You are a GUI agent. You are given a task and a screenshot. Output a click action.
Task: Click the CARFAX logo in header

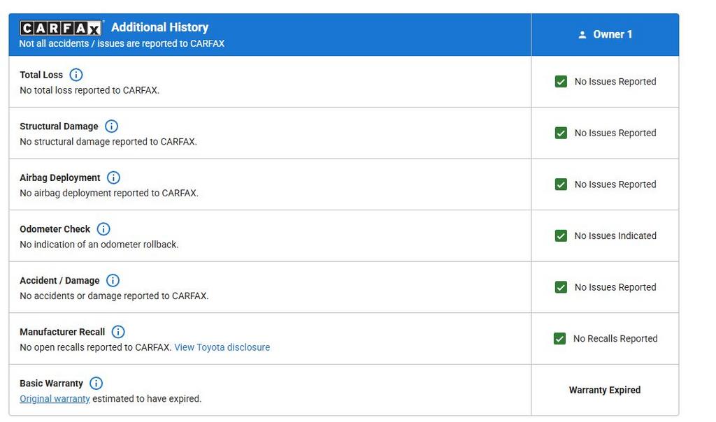pyautogui.click(x=61, y=28)
